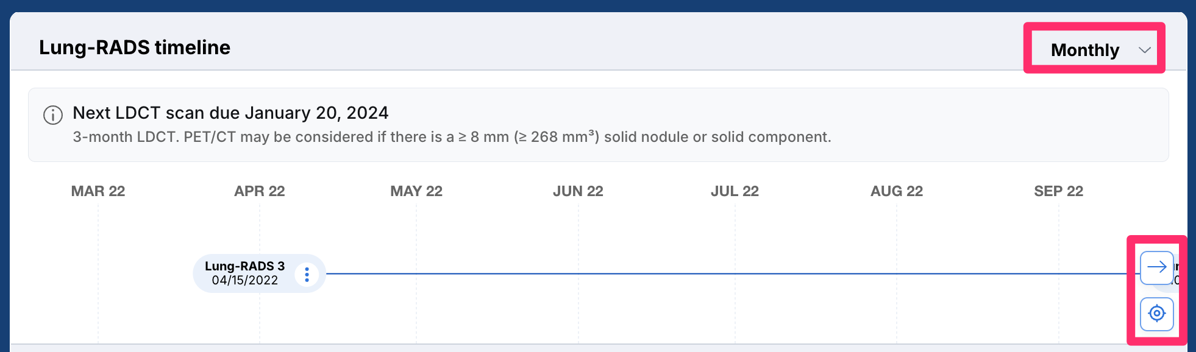The width and height of the screenshot is (1196, 352).
Task: Select the APR 22 month label
Action: coord(260,191)
